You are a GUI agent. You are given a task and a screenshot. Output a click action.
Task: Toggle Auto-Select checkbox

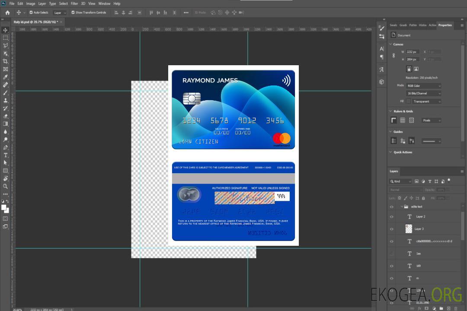(x=31, y=13)
